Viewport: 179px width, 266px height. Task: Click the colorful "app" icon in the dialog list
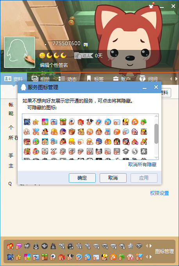(x=45, y=122)
